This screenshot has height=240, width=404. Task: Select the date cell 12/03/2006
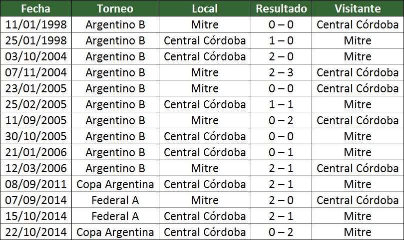(x=35, y=168)
